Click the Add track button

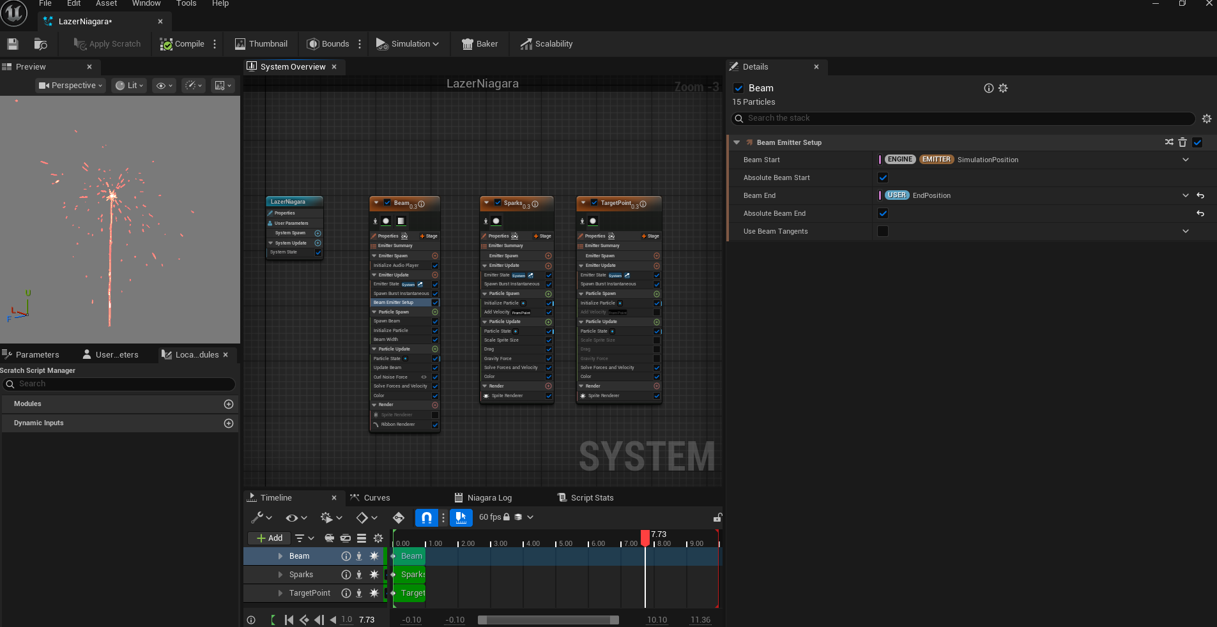[269, 538]
